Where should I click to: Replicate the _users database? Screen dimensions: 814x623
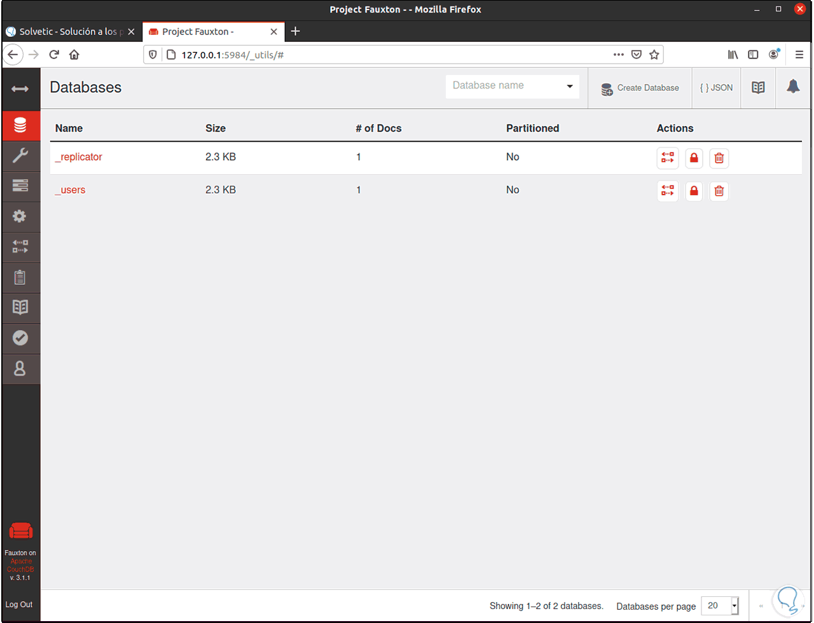[668, 191]
